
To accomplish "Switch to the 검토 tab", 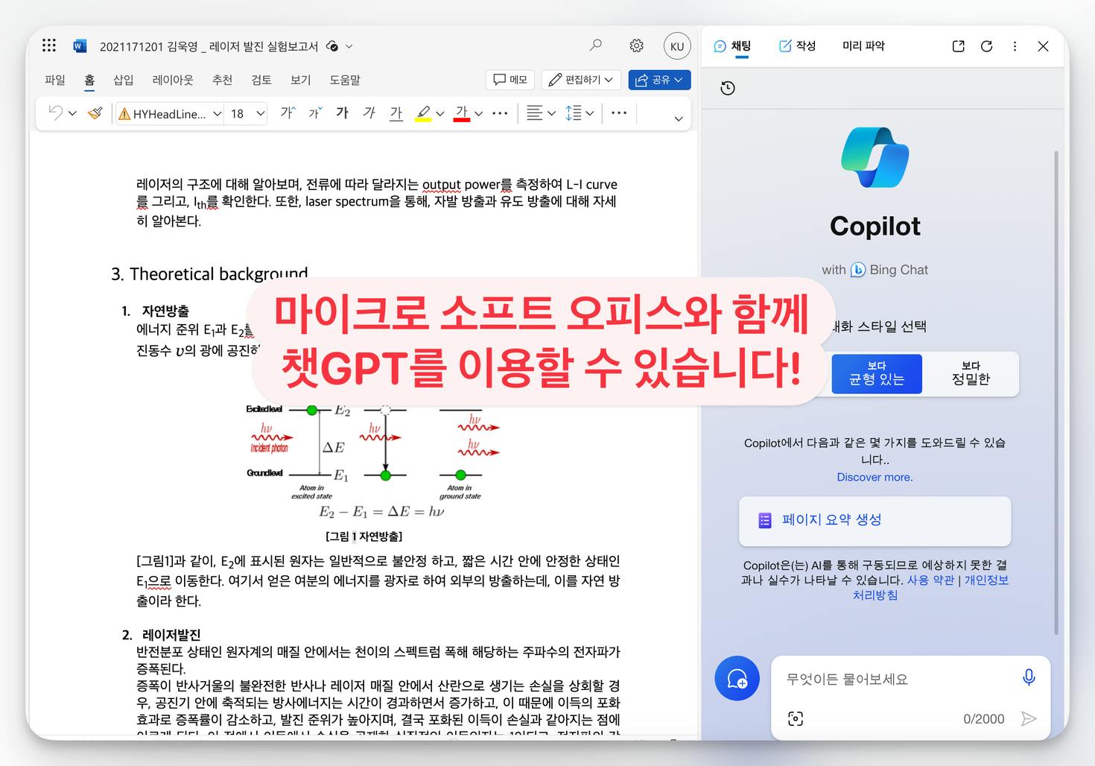I will click(261, 80).
